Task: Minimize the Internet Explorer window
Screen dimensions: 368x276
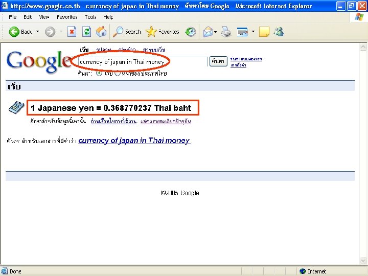Action: (340, 6)
